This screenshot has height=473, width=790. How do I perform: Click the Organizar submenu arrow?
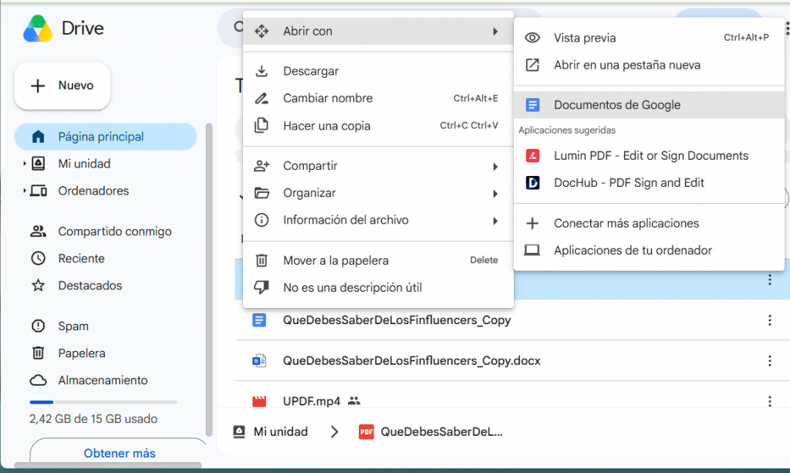[495, 194]
